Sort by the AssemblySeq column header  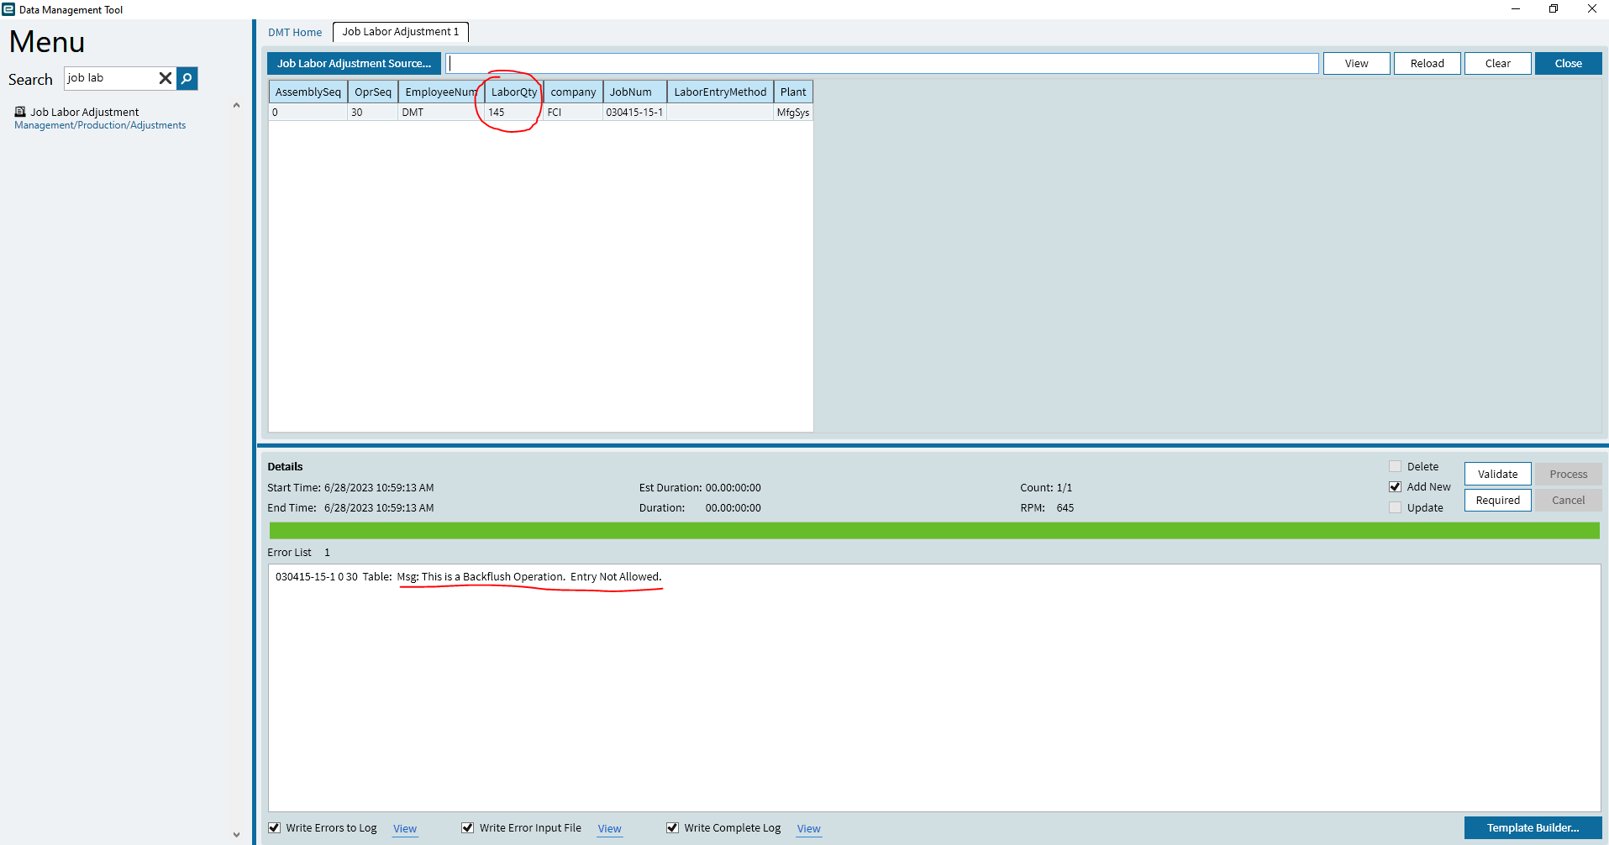pos(308,92)
